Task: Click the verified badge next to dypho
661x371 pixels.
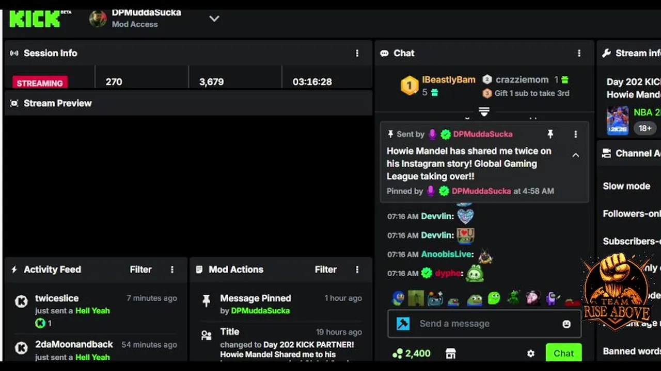Action: tap(427, 273)
